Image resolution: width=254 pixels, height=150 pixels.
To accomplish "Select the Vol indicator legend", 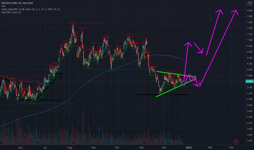I will [3, 6].
